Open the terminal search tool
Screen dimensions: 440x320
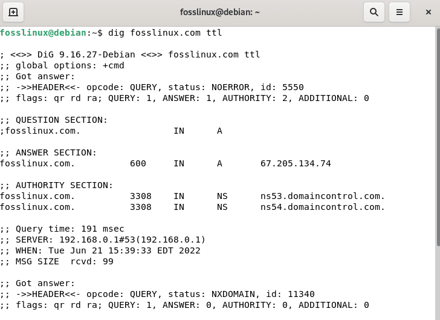pos(374,12)
